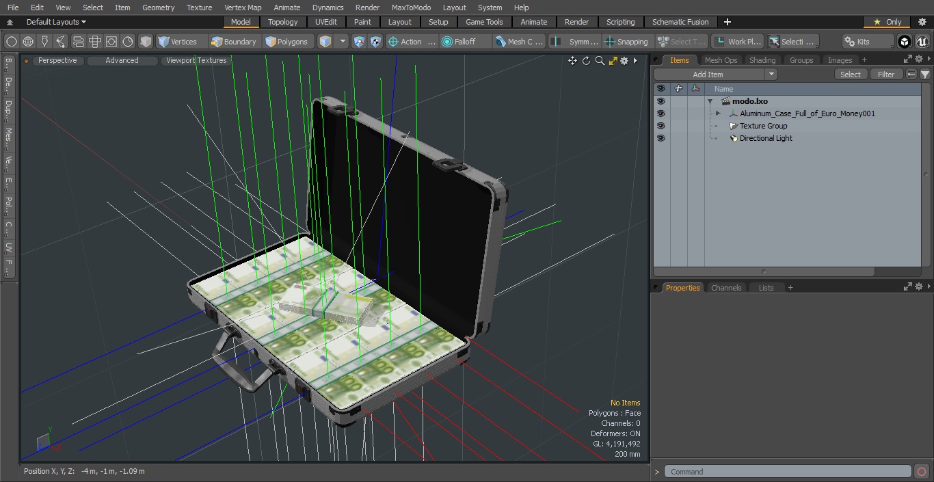Image resolution: width=934 pixels, height=482 pixels.
Task: Select the pen tool icon in toolbar
Action: [x=44, y=42]
